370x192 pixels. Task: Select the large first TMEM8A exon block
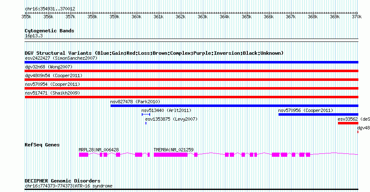170,155
